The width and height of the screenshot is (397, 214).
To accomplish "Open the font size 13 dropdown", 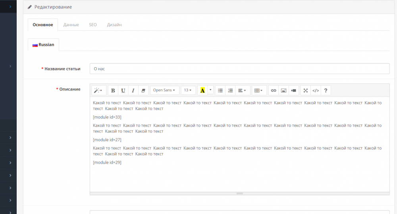I will tap(188, 90).
